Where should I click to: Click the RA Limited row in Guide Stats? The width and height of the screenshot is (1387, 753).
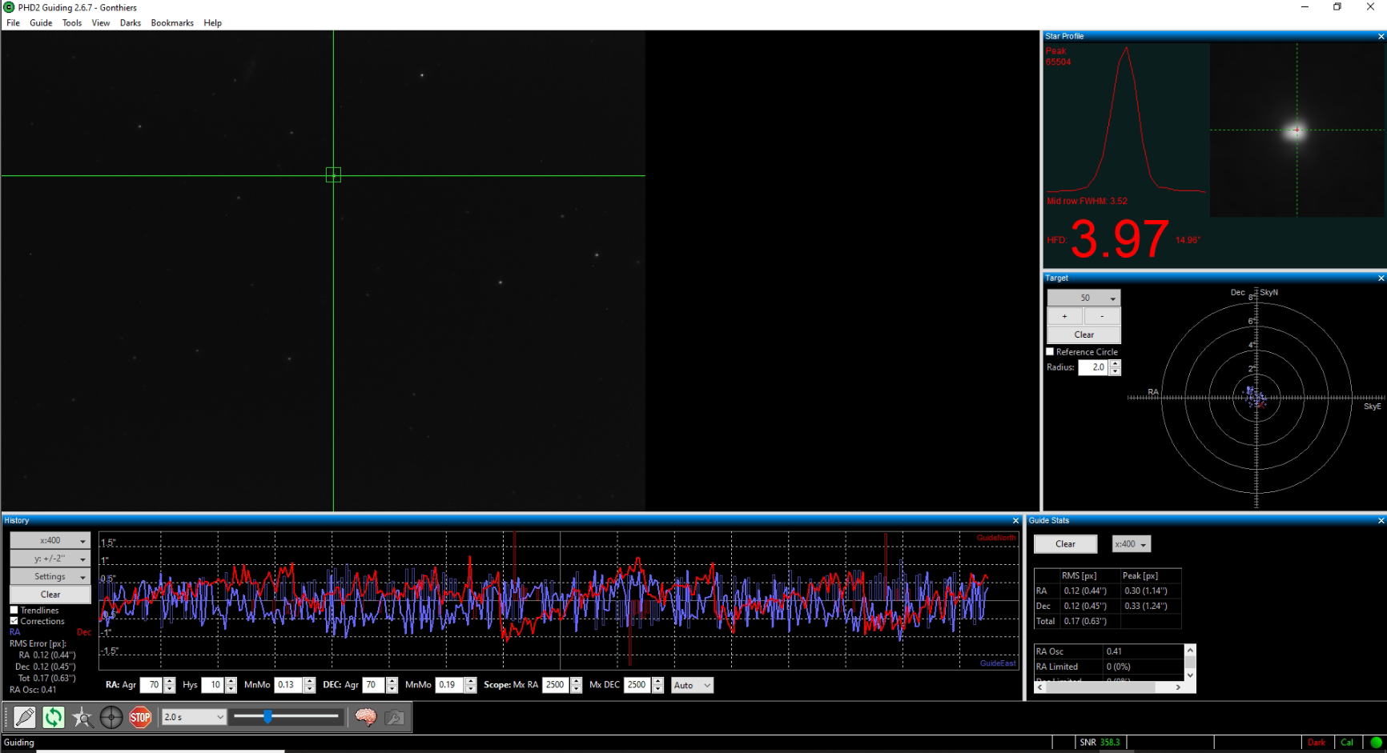[x=1109, y=667]
